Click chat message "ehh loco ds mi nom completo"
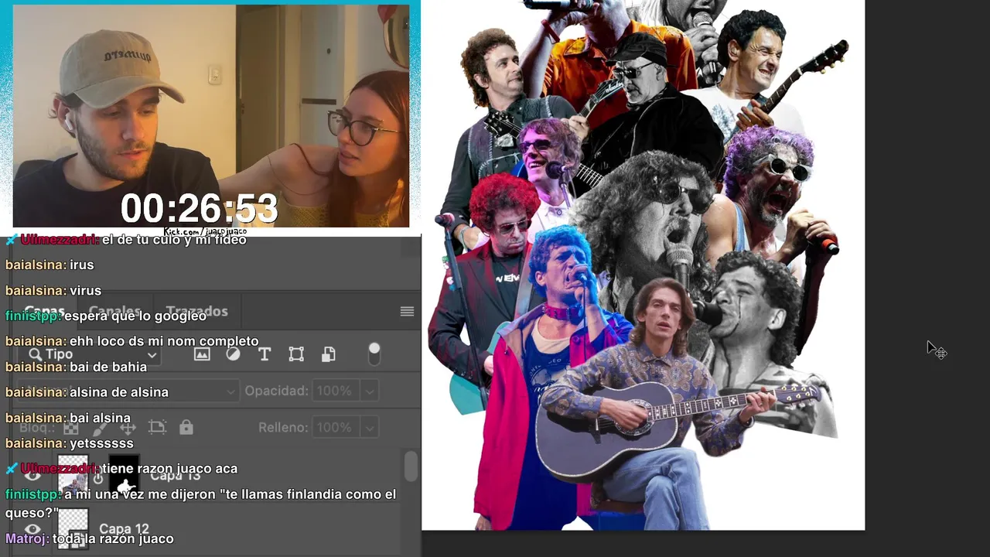 pyautogui.click(x=164, y=341)
